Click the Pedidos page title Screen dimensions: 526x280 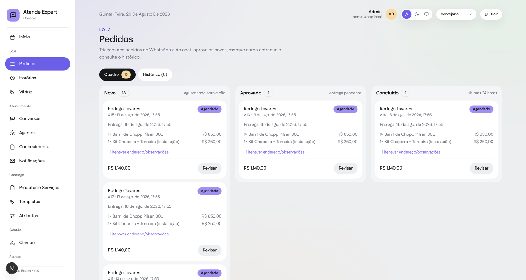[116, 39]
